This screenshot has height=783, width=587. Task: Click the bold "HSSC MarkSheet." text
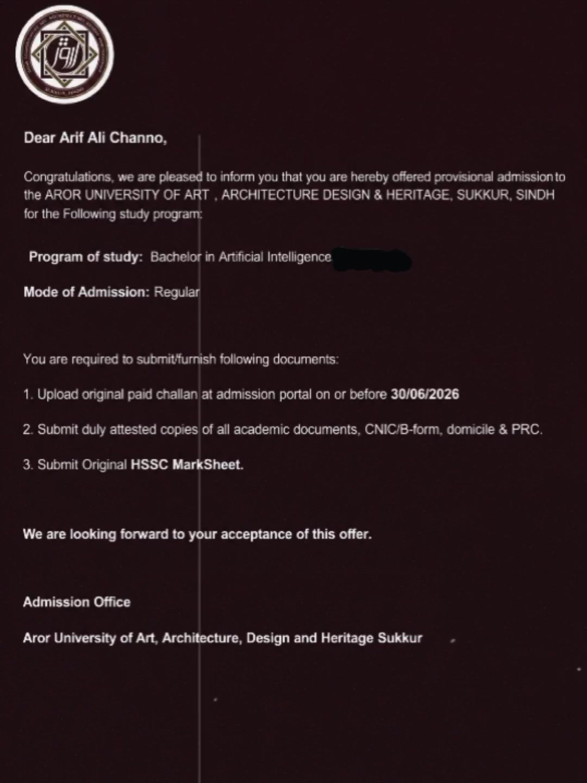187,465
